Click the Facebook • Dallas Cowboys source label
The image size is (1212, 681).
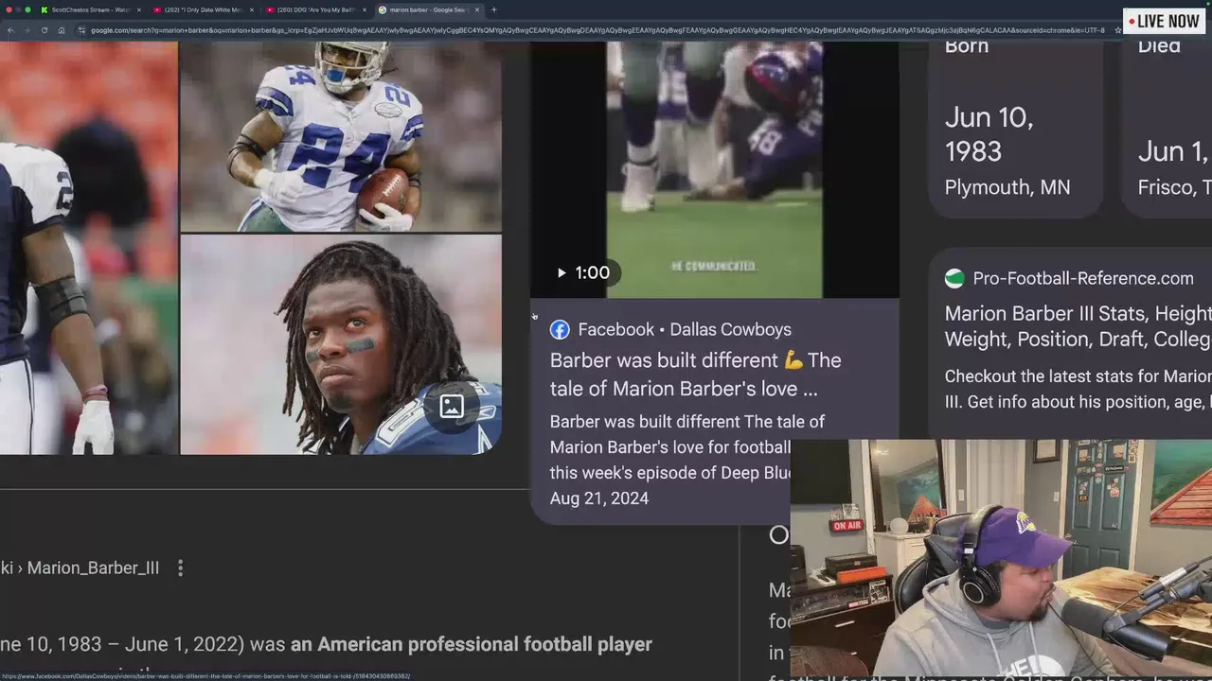pos(685,329)
